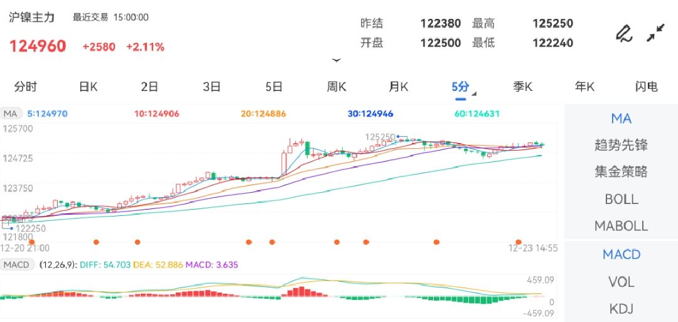This screenshot has height=322, width=678.
Task: Click the 20:124886 moving average value
Action: (x=263, y=114)
